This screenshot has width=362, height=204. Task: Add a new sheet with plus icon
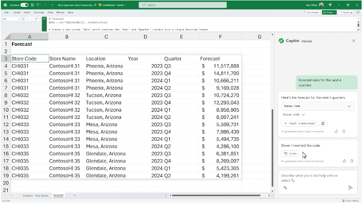click(x=75, y=195)
